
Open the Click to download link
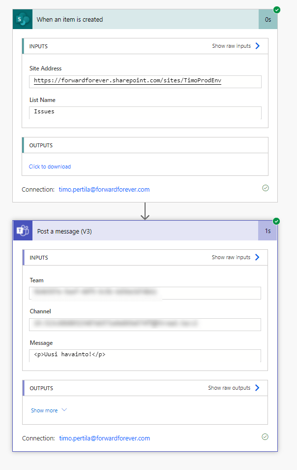tap(50, 167)
